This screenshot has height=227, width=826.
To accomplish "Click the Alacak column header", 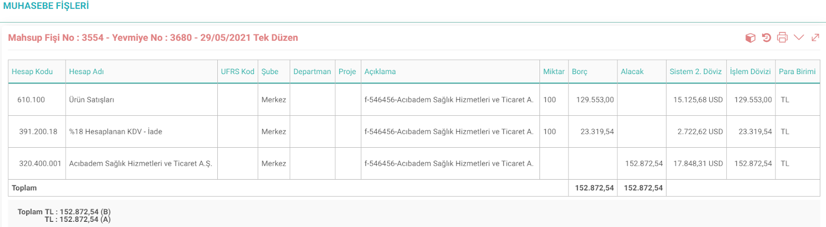I will point(632,72).
